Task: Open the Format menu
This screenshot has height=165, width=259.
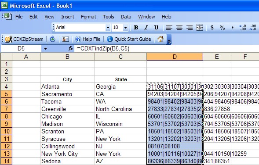Action: click(x=88, y=17)
